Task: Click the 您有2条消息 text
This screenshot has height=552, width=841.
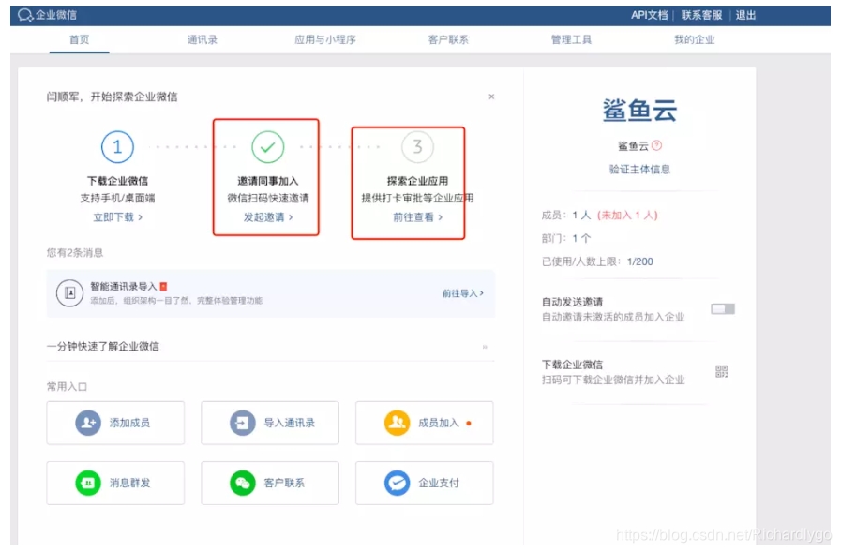Action: [75, 252]
